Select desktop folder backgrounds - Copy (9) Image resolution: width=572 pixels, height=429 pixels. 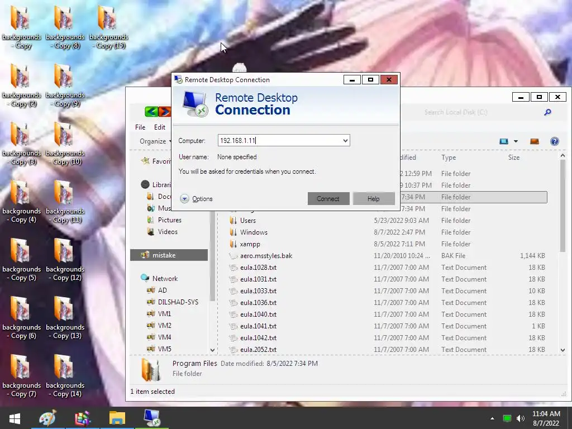(65, 85)
